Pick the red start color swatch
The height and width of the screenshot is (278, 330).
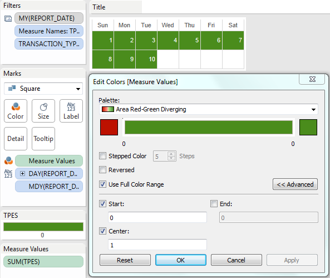[109, 128]
